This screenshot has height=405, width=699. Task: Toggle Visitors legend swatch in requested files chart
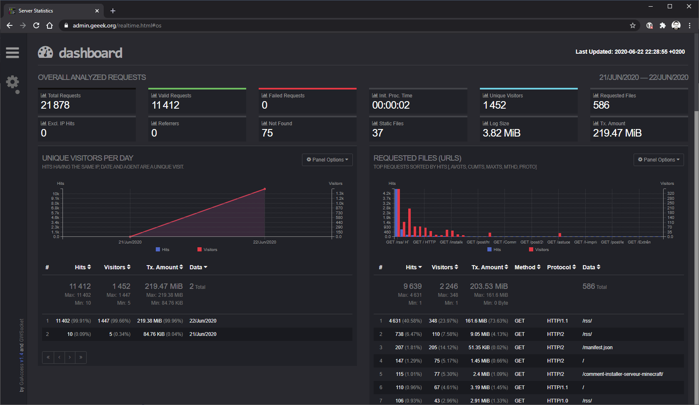531,249
